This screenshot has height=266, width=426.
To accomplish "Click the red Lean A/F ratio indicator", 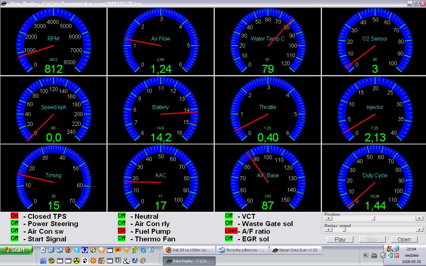I will click(x=231, y=231).
